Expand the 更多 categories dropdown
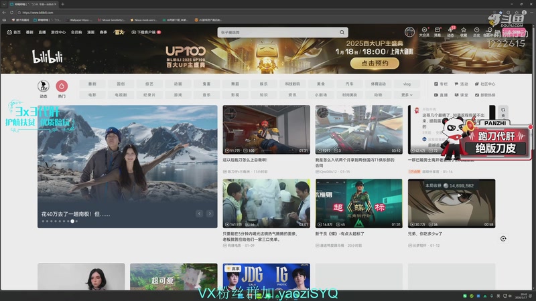 pyautogui.click(x=407, y=95)
